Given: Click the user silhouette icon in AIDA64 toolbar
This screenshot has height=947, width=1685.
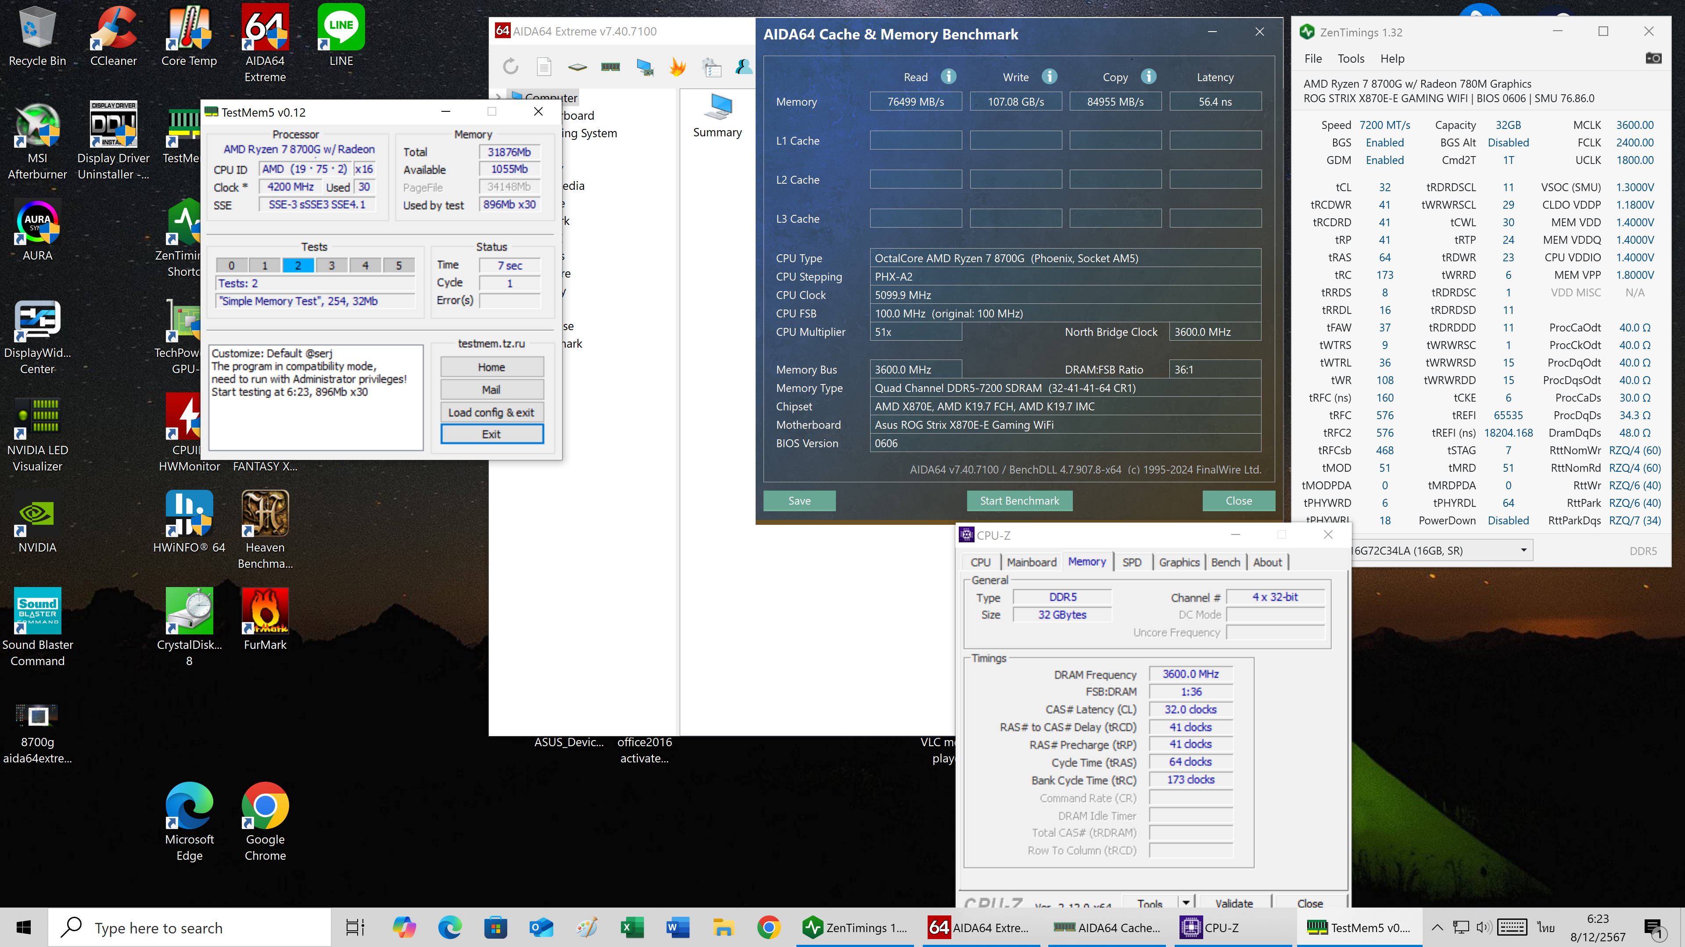Looking at the screenshot, I should click(x=744, y=66).
